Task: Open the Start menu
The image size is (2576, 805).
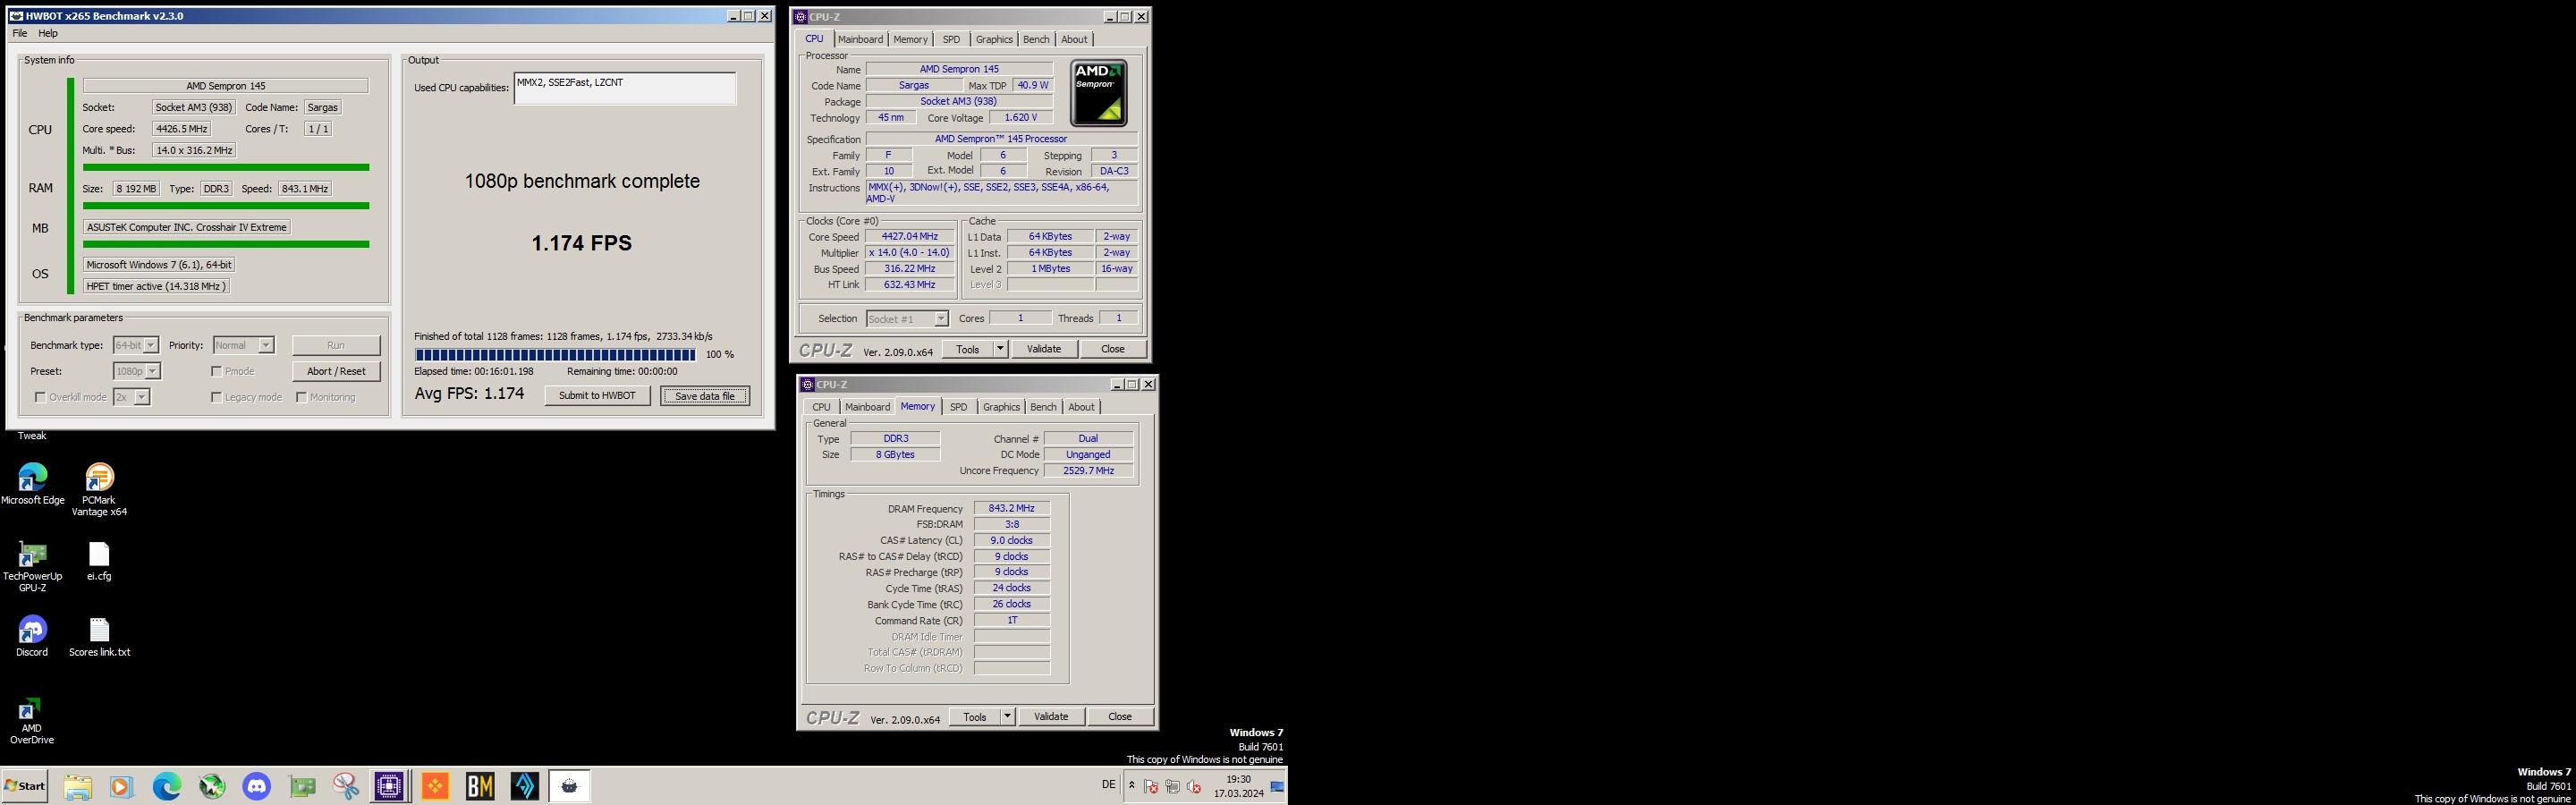Action: pos(25,786)
